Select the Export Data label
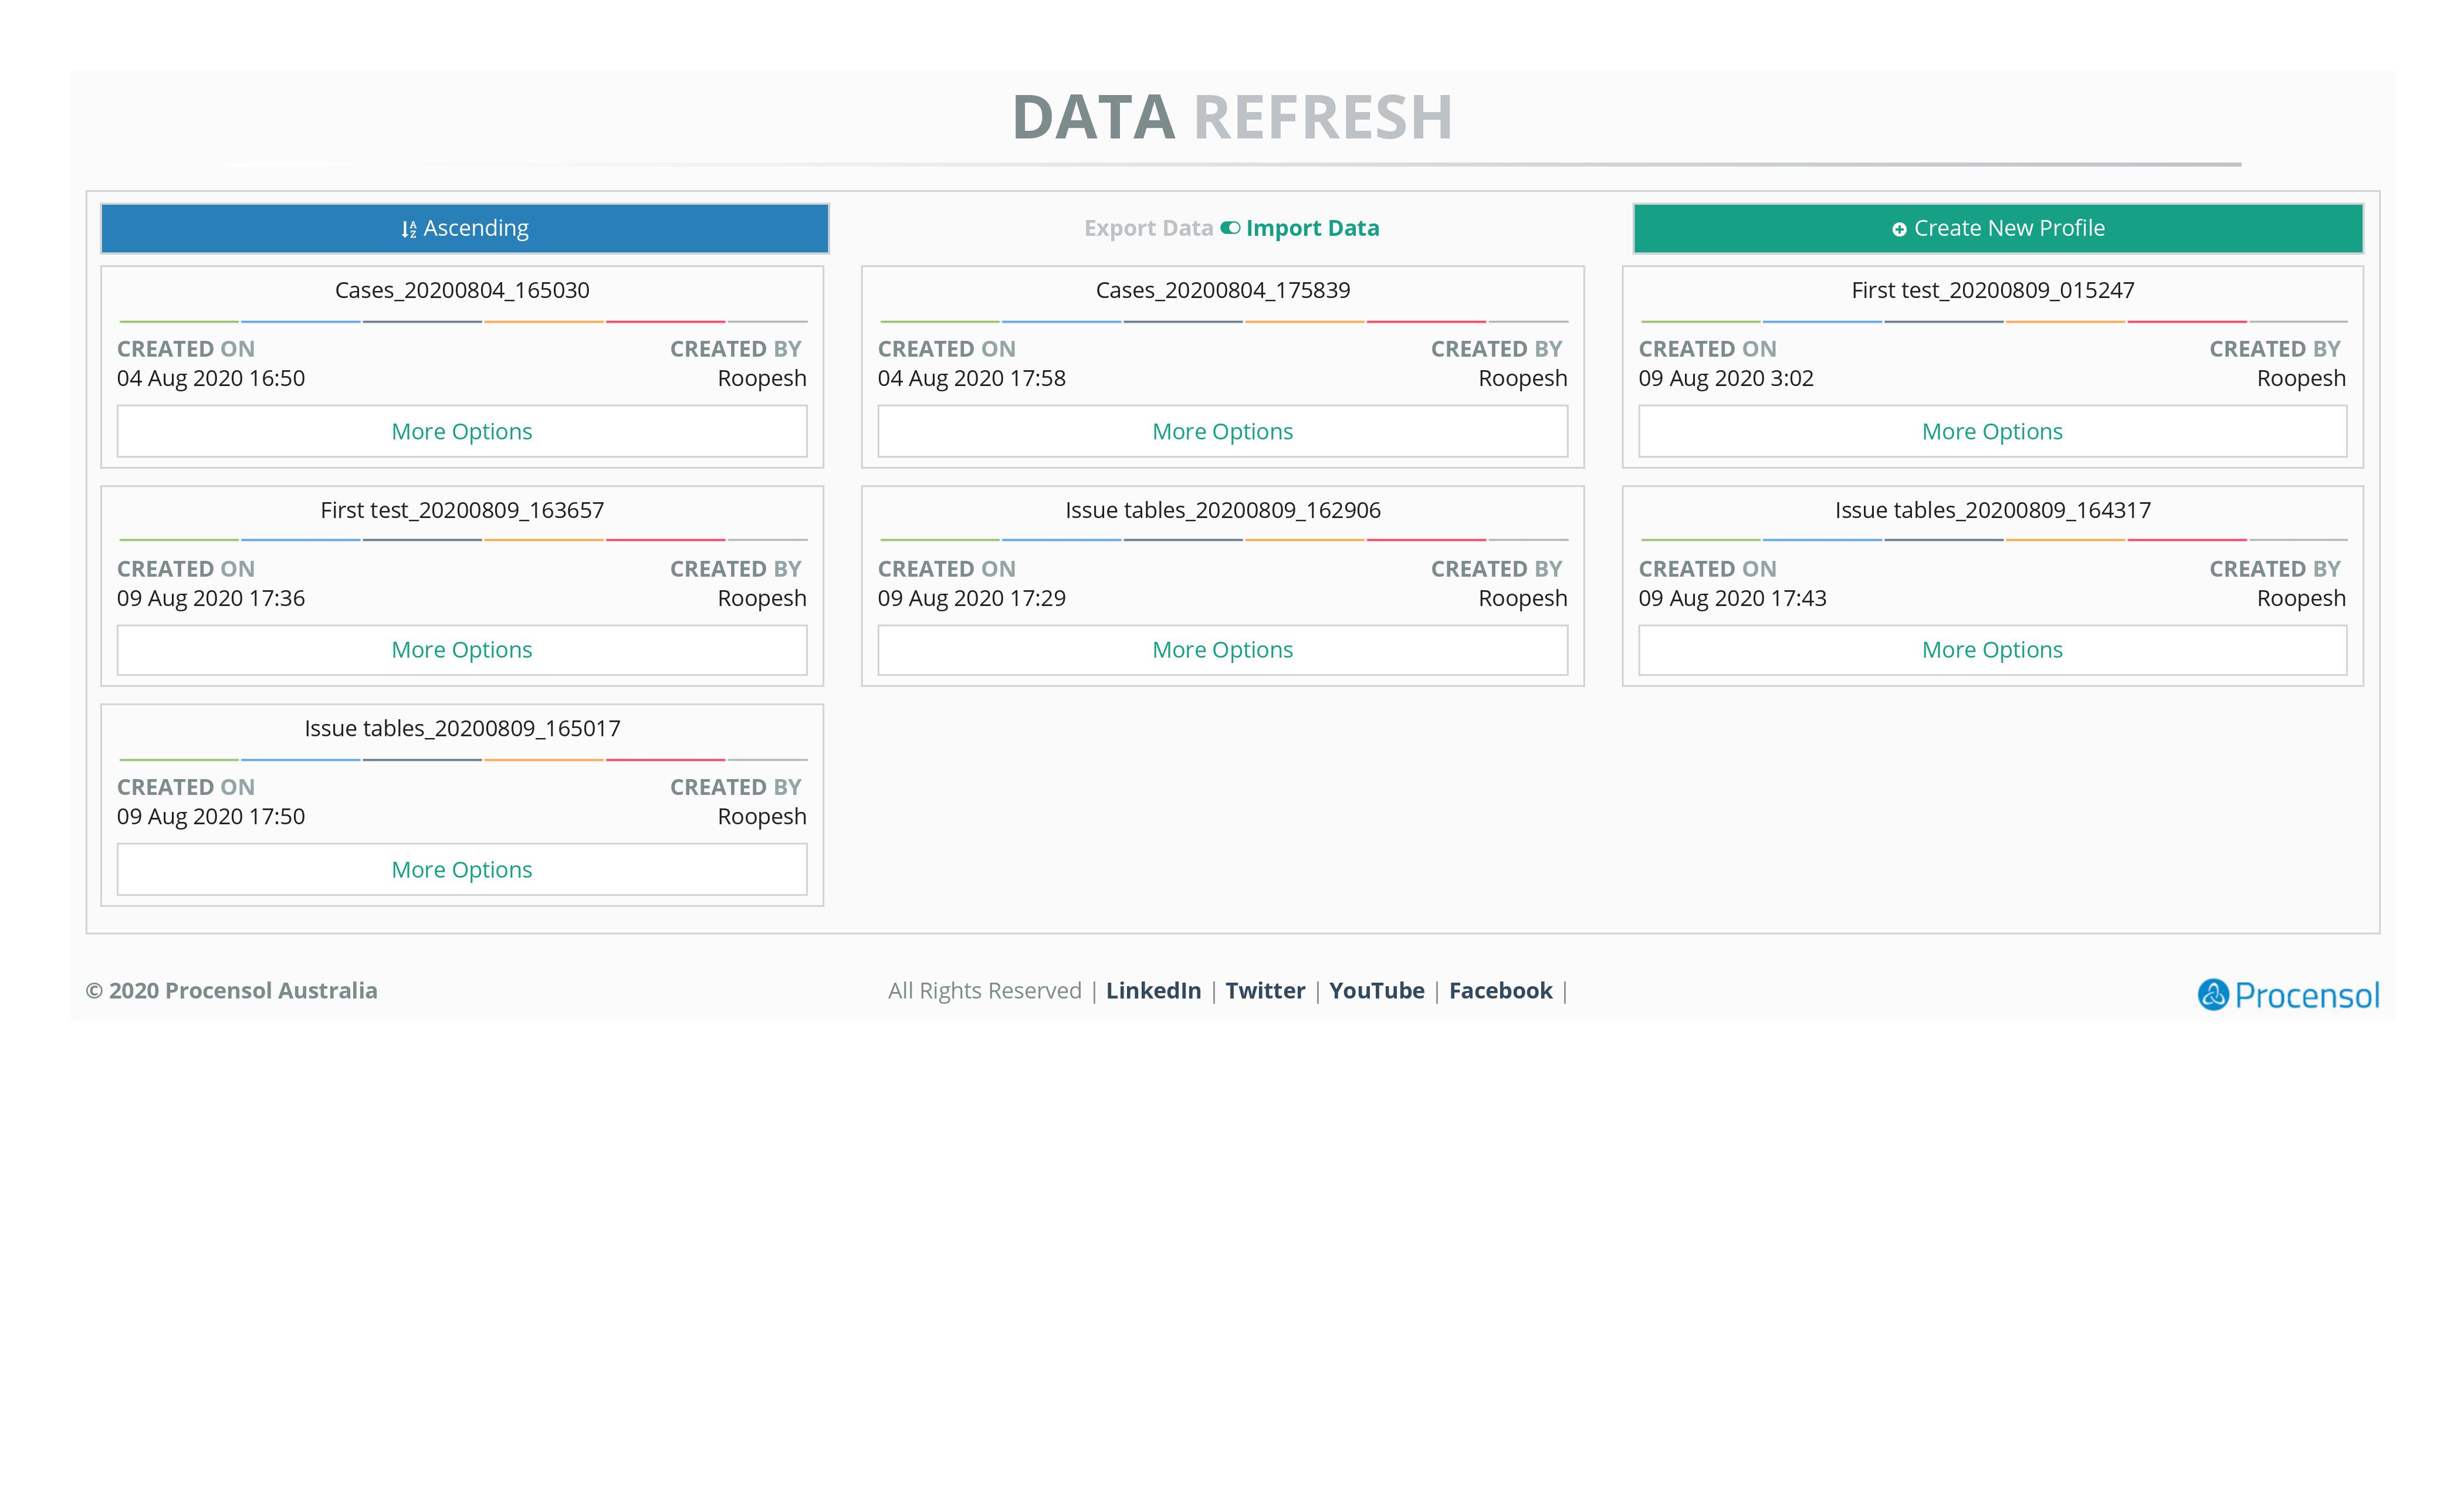This screenshot has width=2464, height=1496. (1148, 228)
